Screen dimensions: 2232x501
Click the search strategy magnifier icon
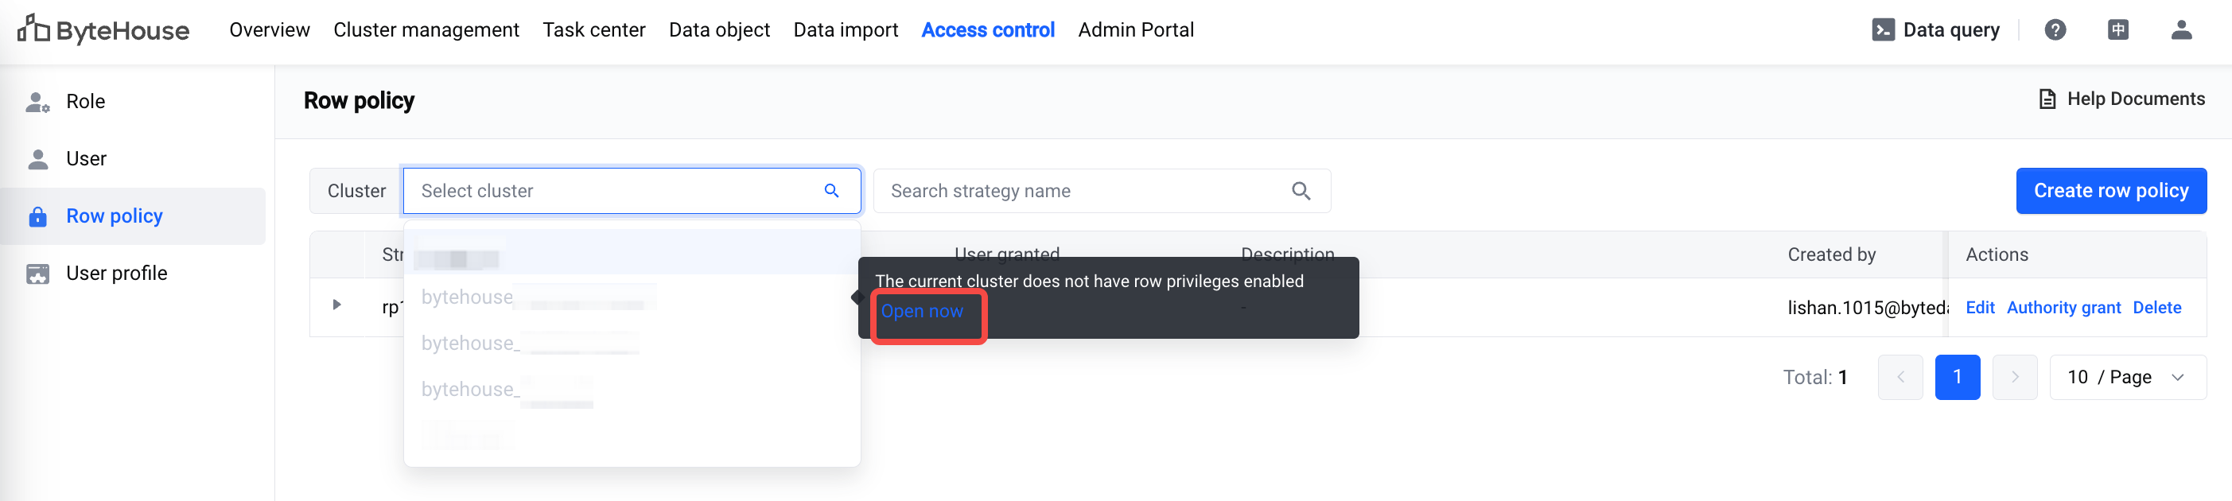[x=1301, y=191]
